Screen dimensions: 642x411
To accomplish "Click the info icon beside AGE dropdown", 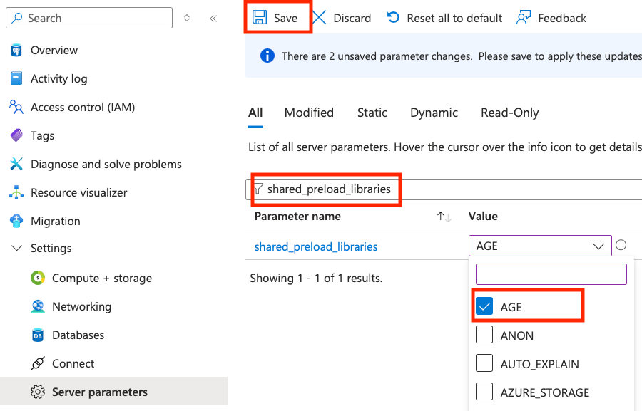I will [x=621, y=245].
